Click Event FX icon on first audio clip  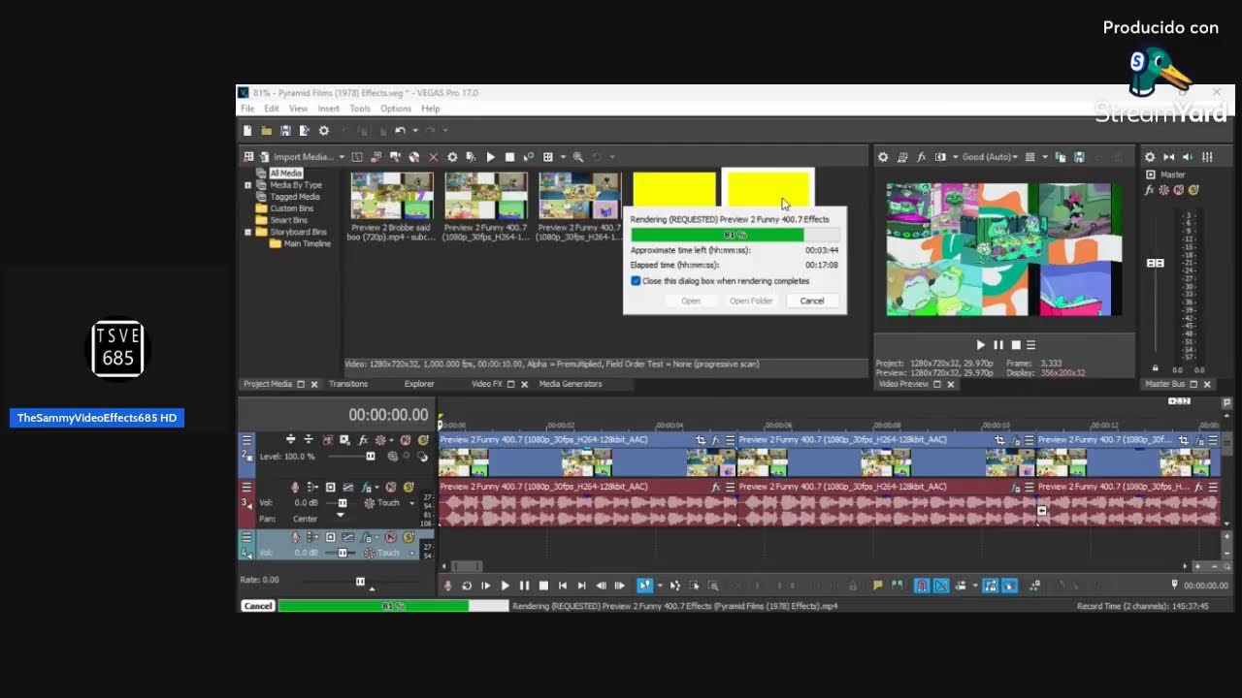[715, 487]
